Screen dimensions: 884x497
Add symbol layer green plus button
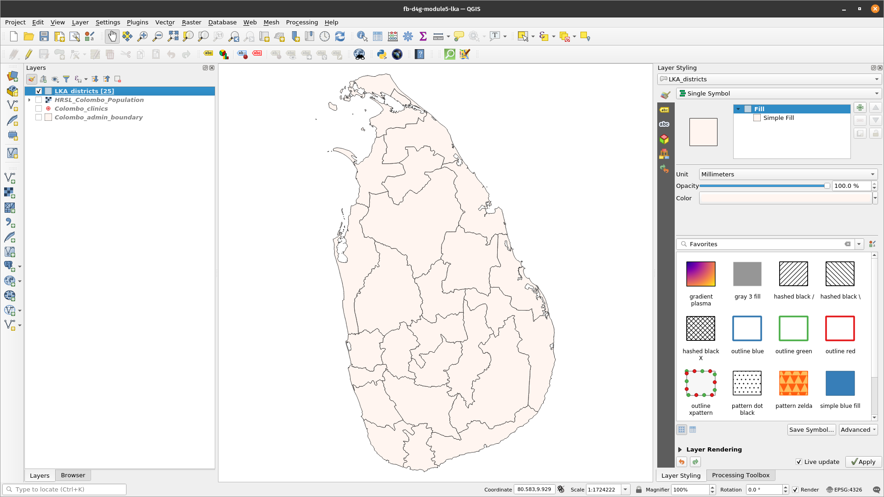pyautogui.click(x=860, y=108)
